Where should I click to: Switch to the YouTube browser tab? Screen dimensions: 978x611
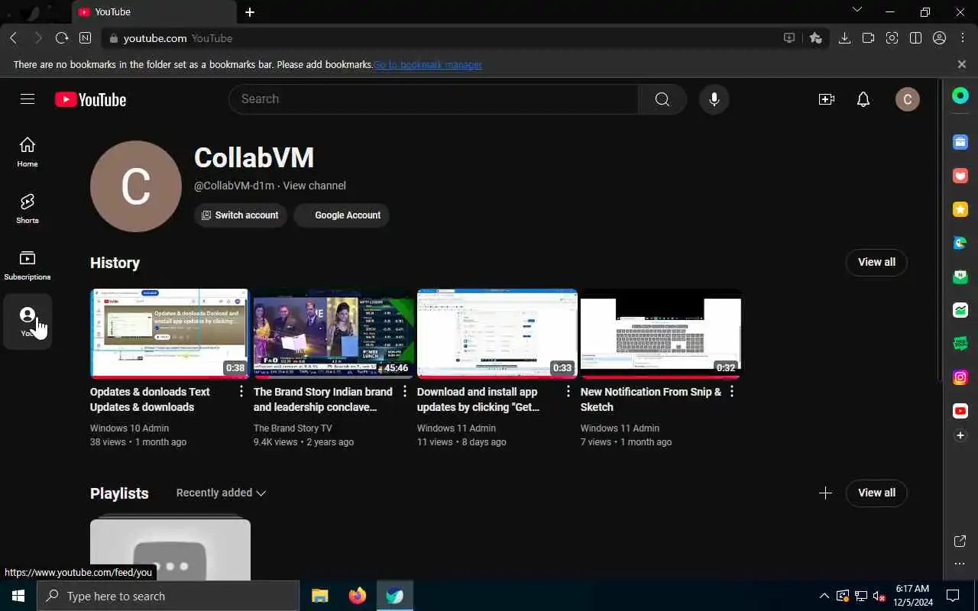click(153, 12)
